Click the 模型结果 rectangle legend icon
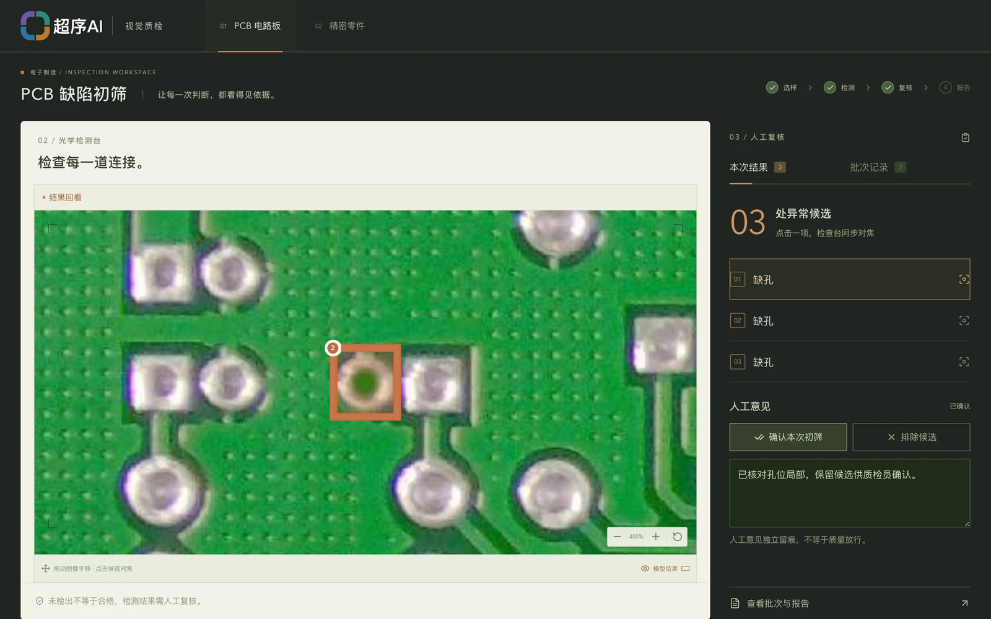 (x=686, y=569)
